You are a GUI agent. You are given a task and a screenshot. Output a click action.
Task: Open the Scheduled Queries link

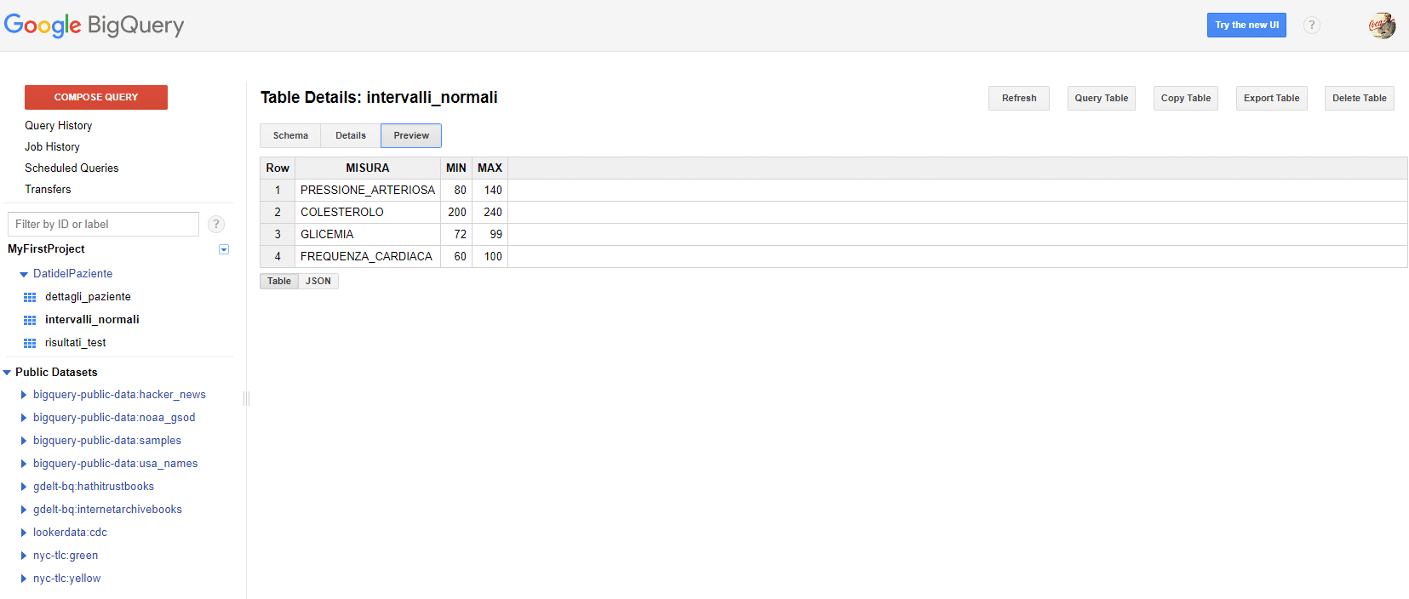pos(72,168)
